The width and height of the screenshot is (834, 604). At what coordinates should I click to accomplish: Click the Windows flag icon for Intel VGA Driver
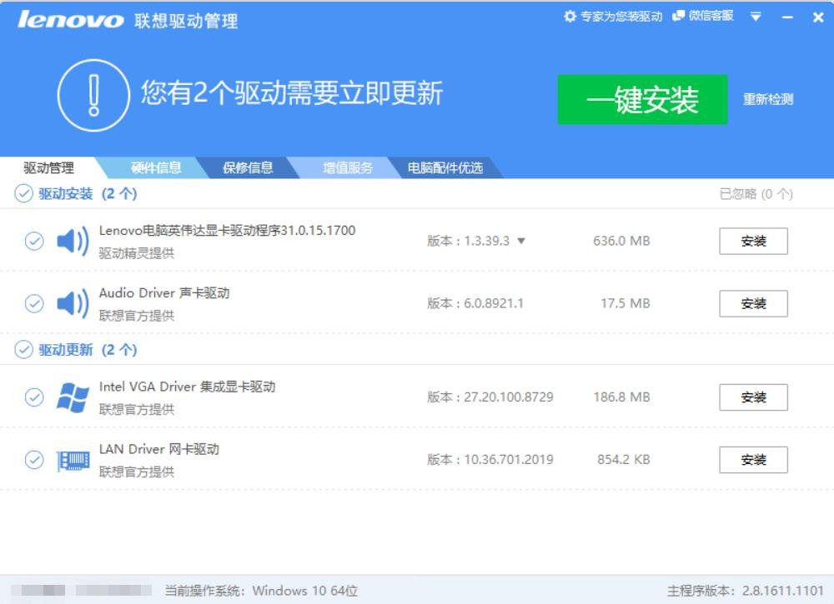point(73,397)
